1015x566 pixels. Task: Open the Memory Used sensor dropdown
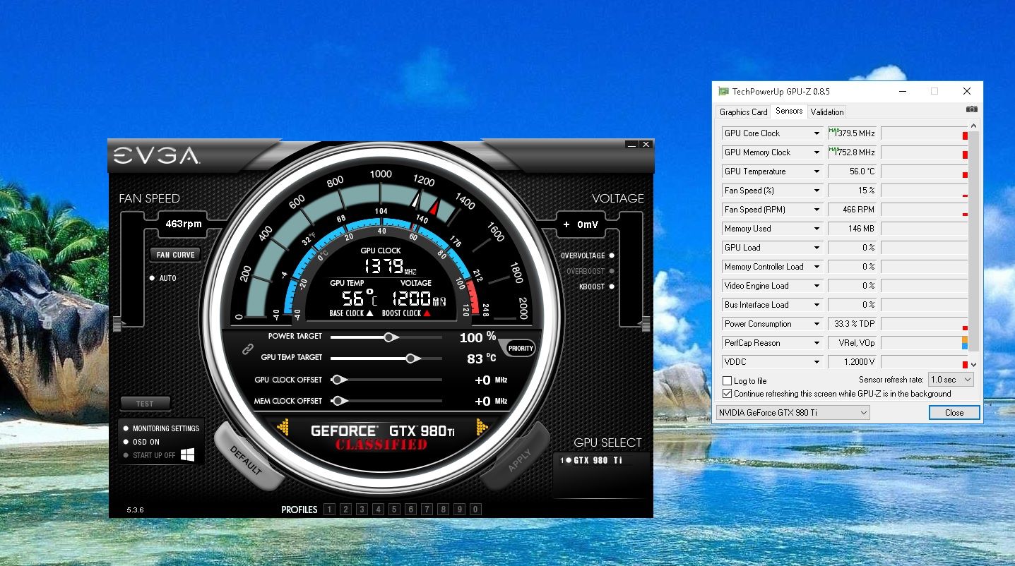tap(773, 229)
